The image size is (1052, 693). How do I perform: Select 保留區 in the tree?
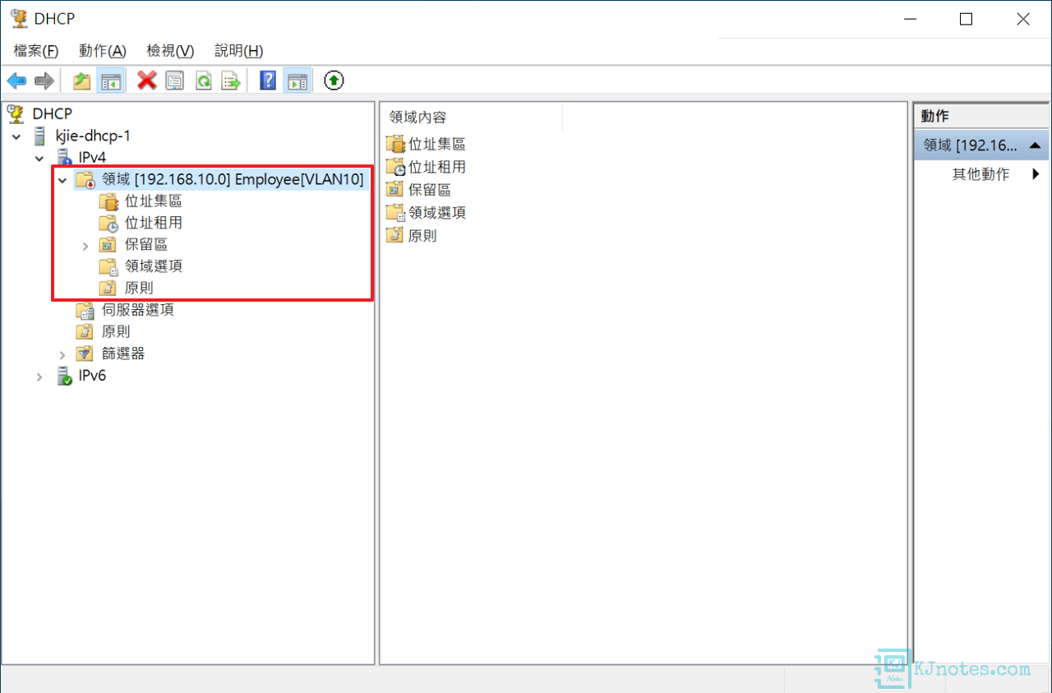click(146, 245)
